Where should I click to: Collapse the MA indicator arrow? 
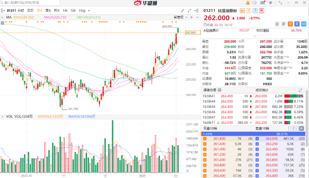pos(2,18)
